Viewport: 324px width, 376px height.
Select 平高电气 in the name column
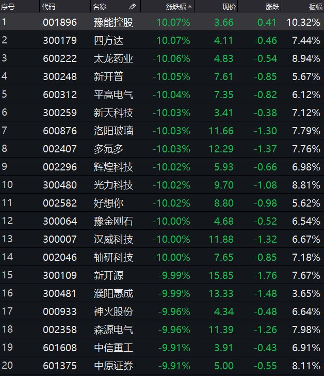(x=114, y=95)
